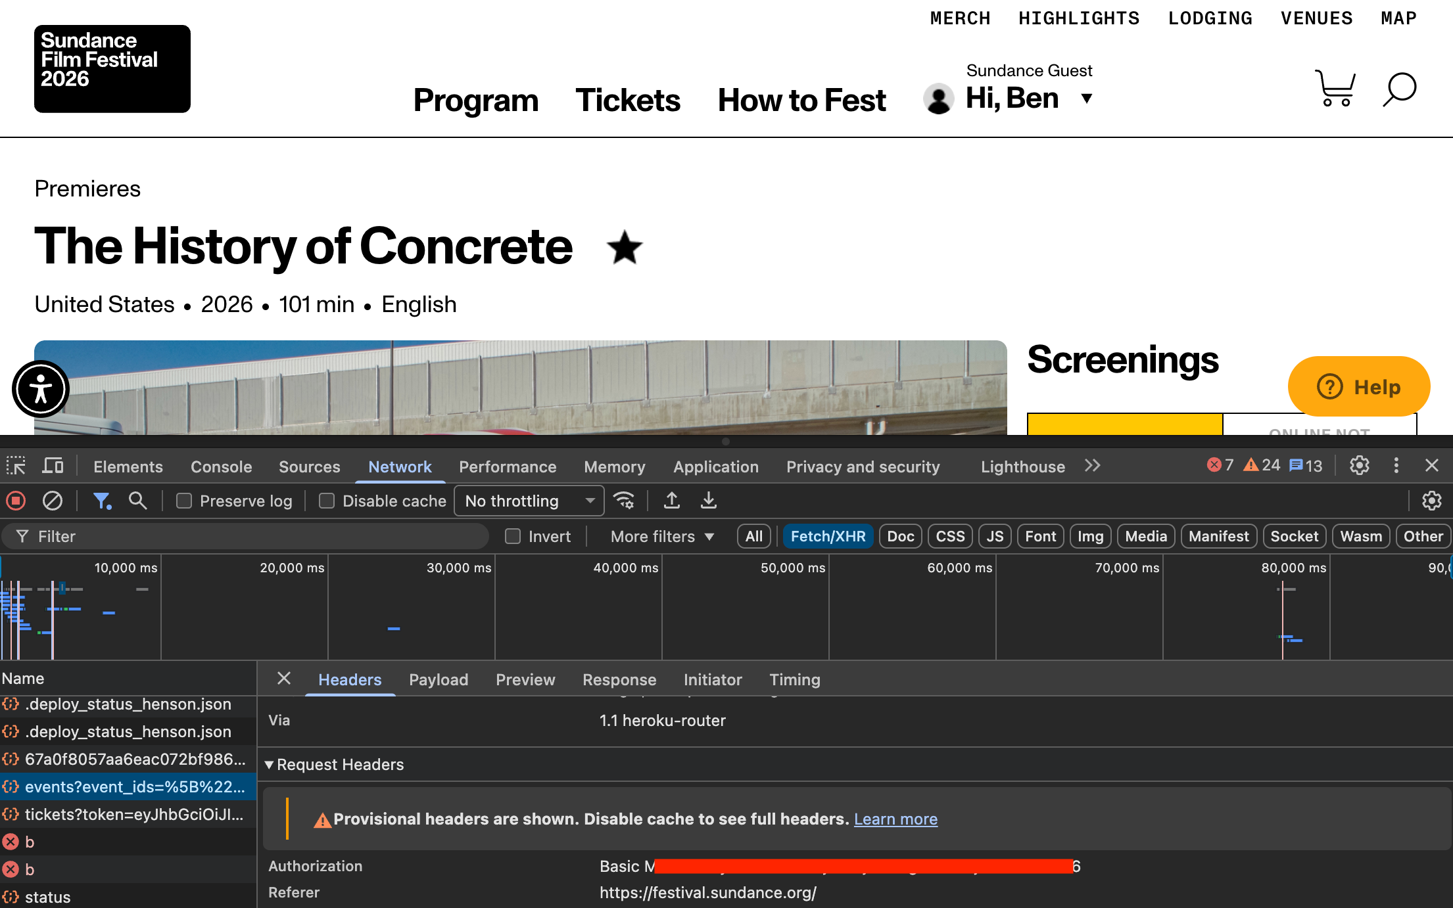This screenshot has height=908, width=1453.
Task: Open the MERCH top link
Action: point(960,18)
